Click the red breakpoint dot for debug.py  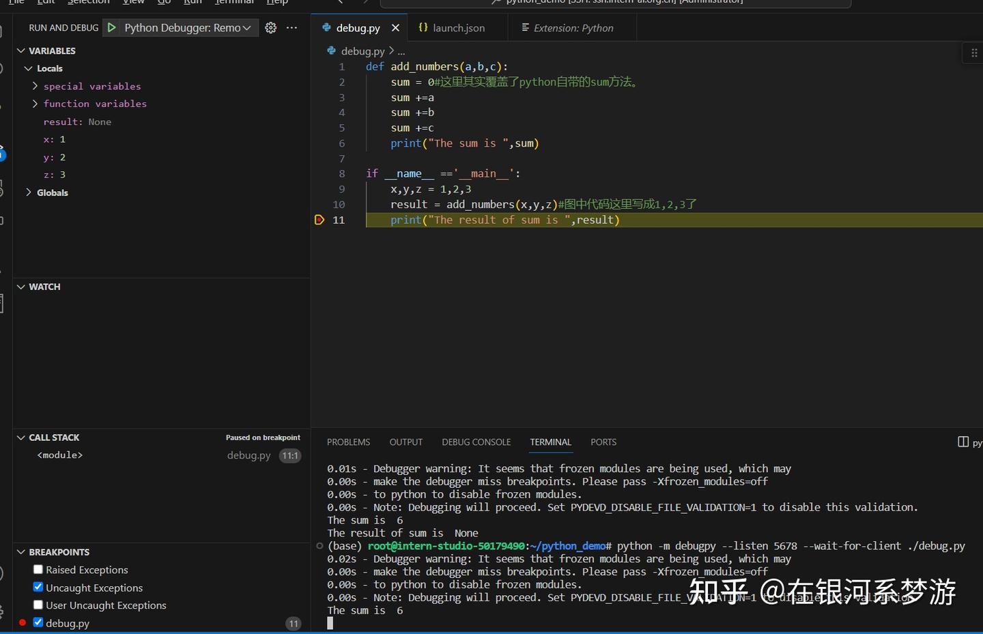pos(23,622)
